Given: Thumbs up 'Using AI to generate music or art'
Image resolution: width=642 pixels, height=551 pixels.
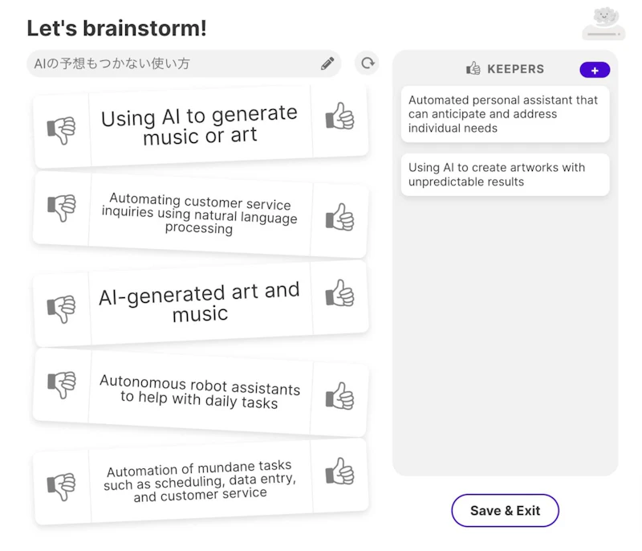Looking at the screenshot, I should coord(339,116).
